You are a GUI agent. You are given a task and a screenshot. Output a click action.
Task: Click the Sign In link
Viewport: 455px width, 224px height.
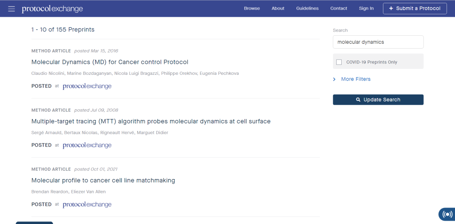[366, 8]
